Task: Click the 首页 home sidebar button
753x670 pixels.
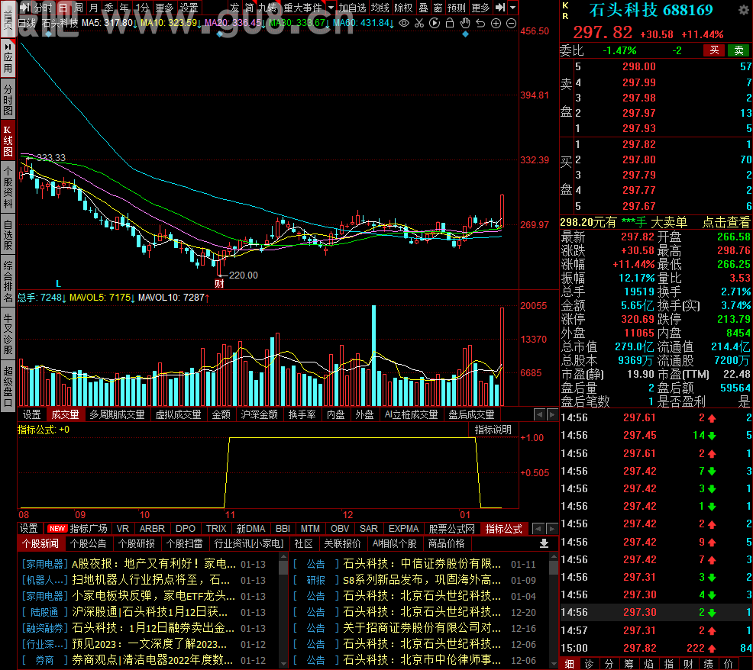Action: (x=8, y=21)
